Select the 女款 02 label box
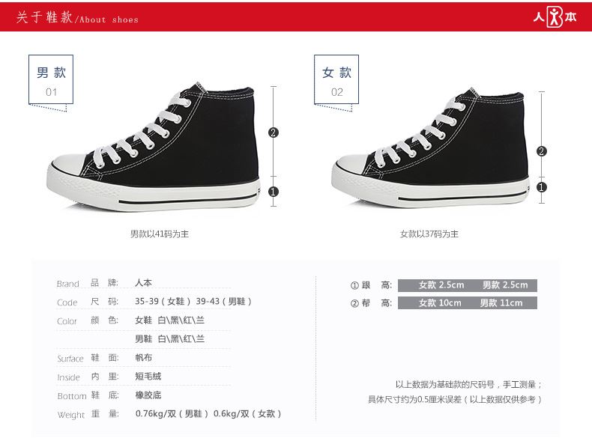 [x=336, y=79]
